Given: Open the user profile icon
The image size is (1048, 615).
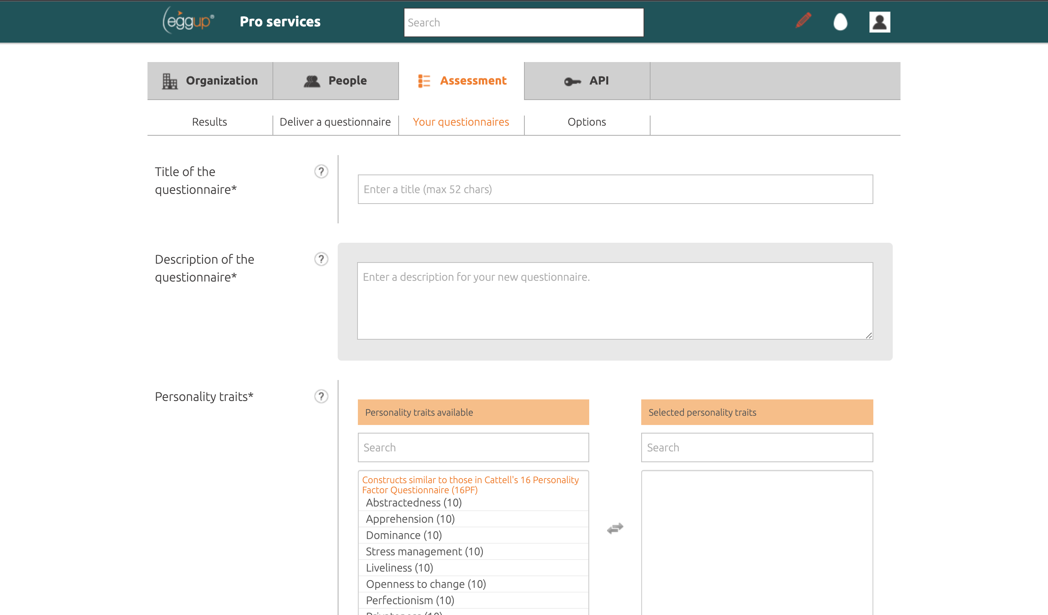Looking at the screenshot, I should coord(880,22).
